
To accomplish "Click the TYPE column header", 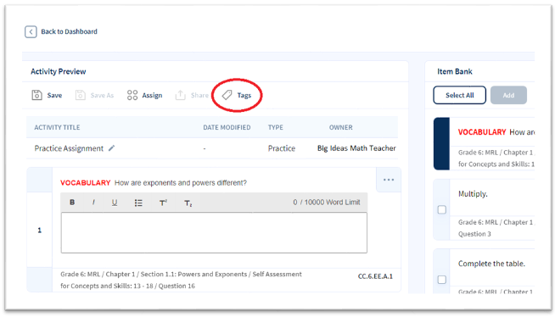I will click(275, 127).
